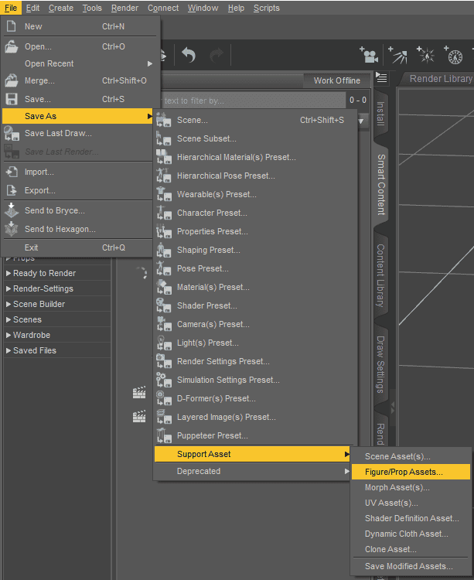Screen dimensions: 474x580
Task: Expand the Scene Builder category
Action: click(9, 304)
